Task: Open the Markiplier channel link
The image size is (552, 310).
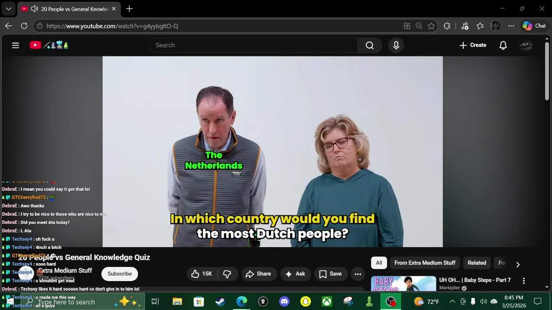Action: [x=449, y=288]
